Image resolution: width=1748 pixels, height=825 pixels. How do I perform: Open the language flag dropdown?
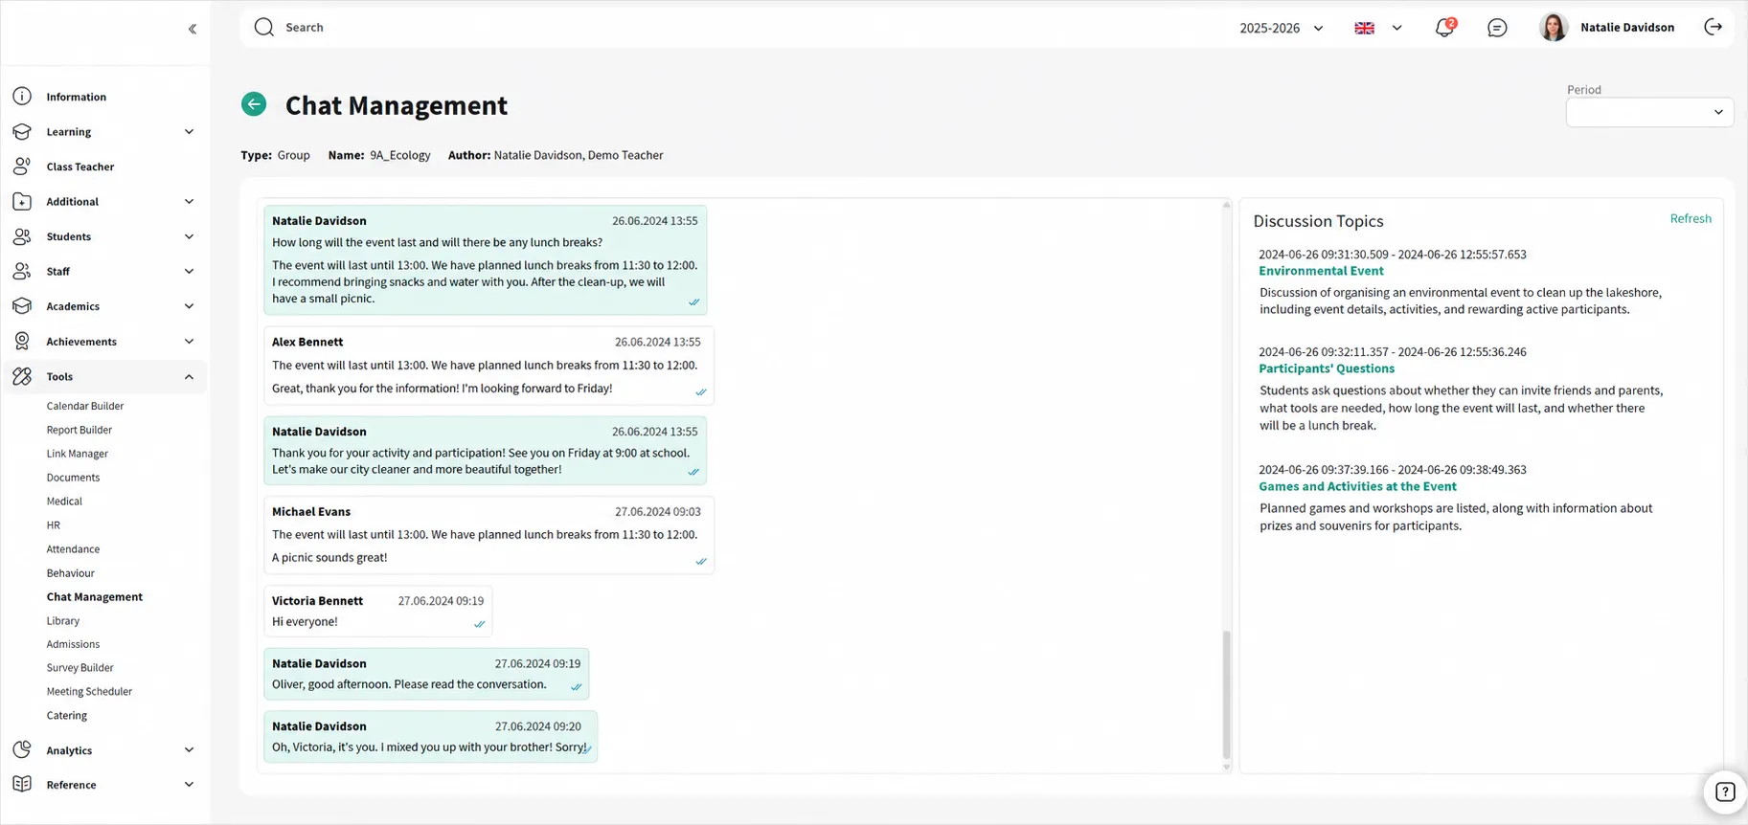(1378, 28)
